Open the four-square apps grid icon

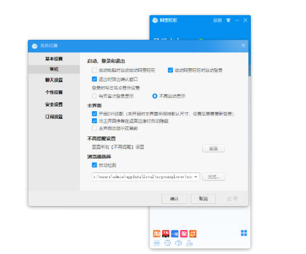tap(244, 233)
